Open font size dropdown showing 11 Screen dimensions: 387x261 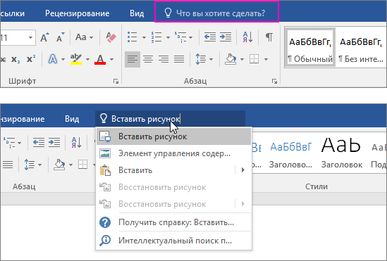point(30,38)
